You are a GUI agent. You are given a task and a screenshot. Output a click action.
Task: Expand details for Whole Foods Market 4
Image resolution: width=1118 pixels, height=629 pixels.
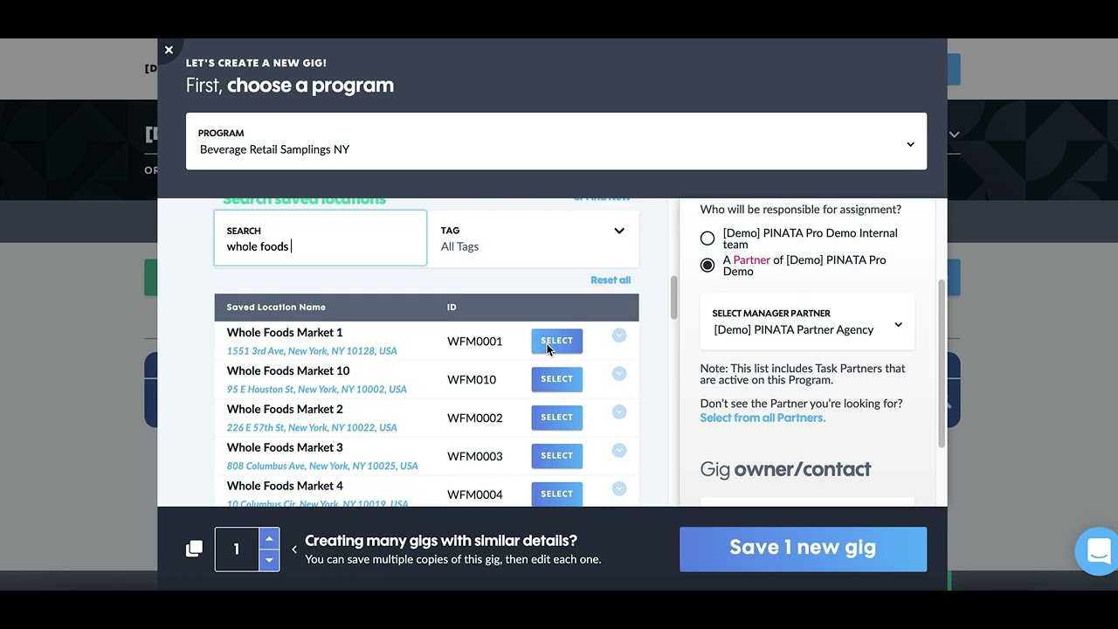619,489
